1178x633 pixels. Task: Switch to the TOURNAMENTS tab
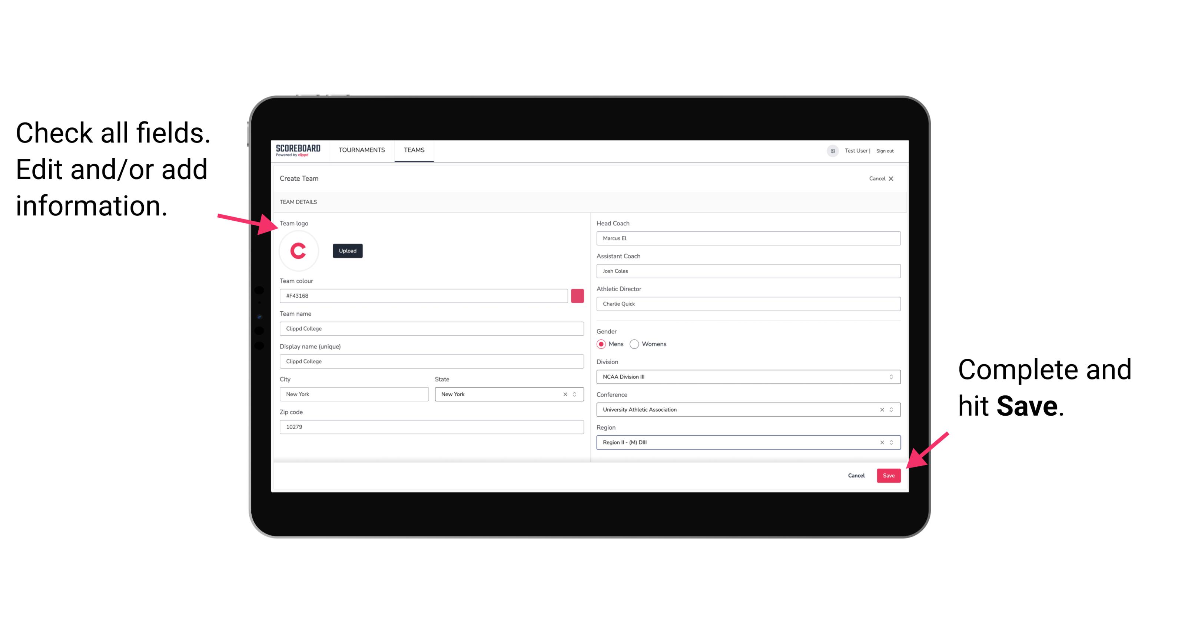point(362,150)
